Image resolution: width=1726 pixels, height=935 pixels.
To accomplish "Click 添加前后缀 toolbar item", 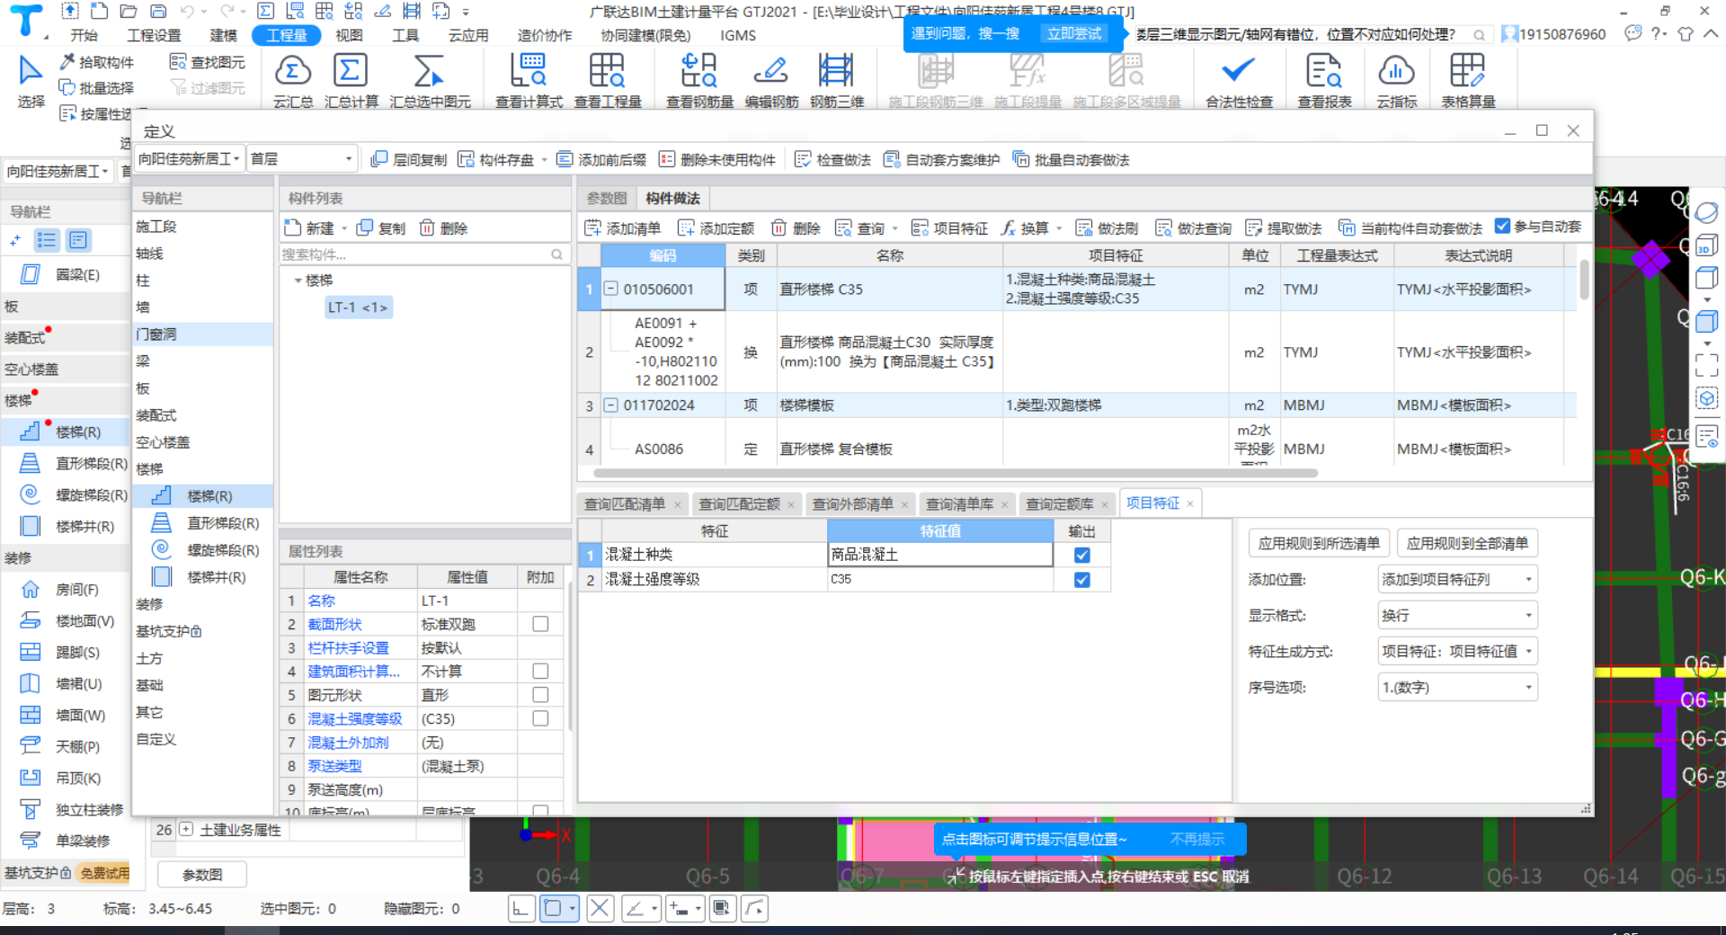I will pos(601,159).
